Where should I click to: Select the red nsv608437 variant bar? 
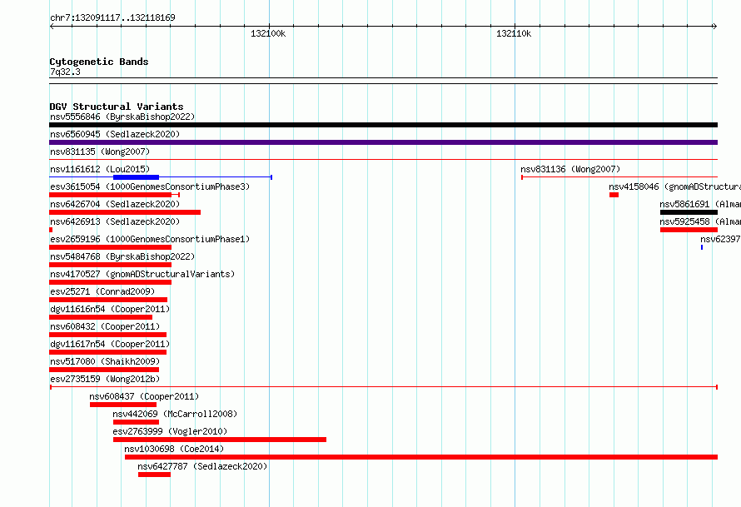(123, 405)
